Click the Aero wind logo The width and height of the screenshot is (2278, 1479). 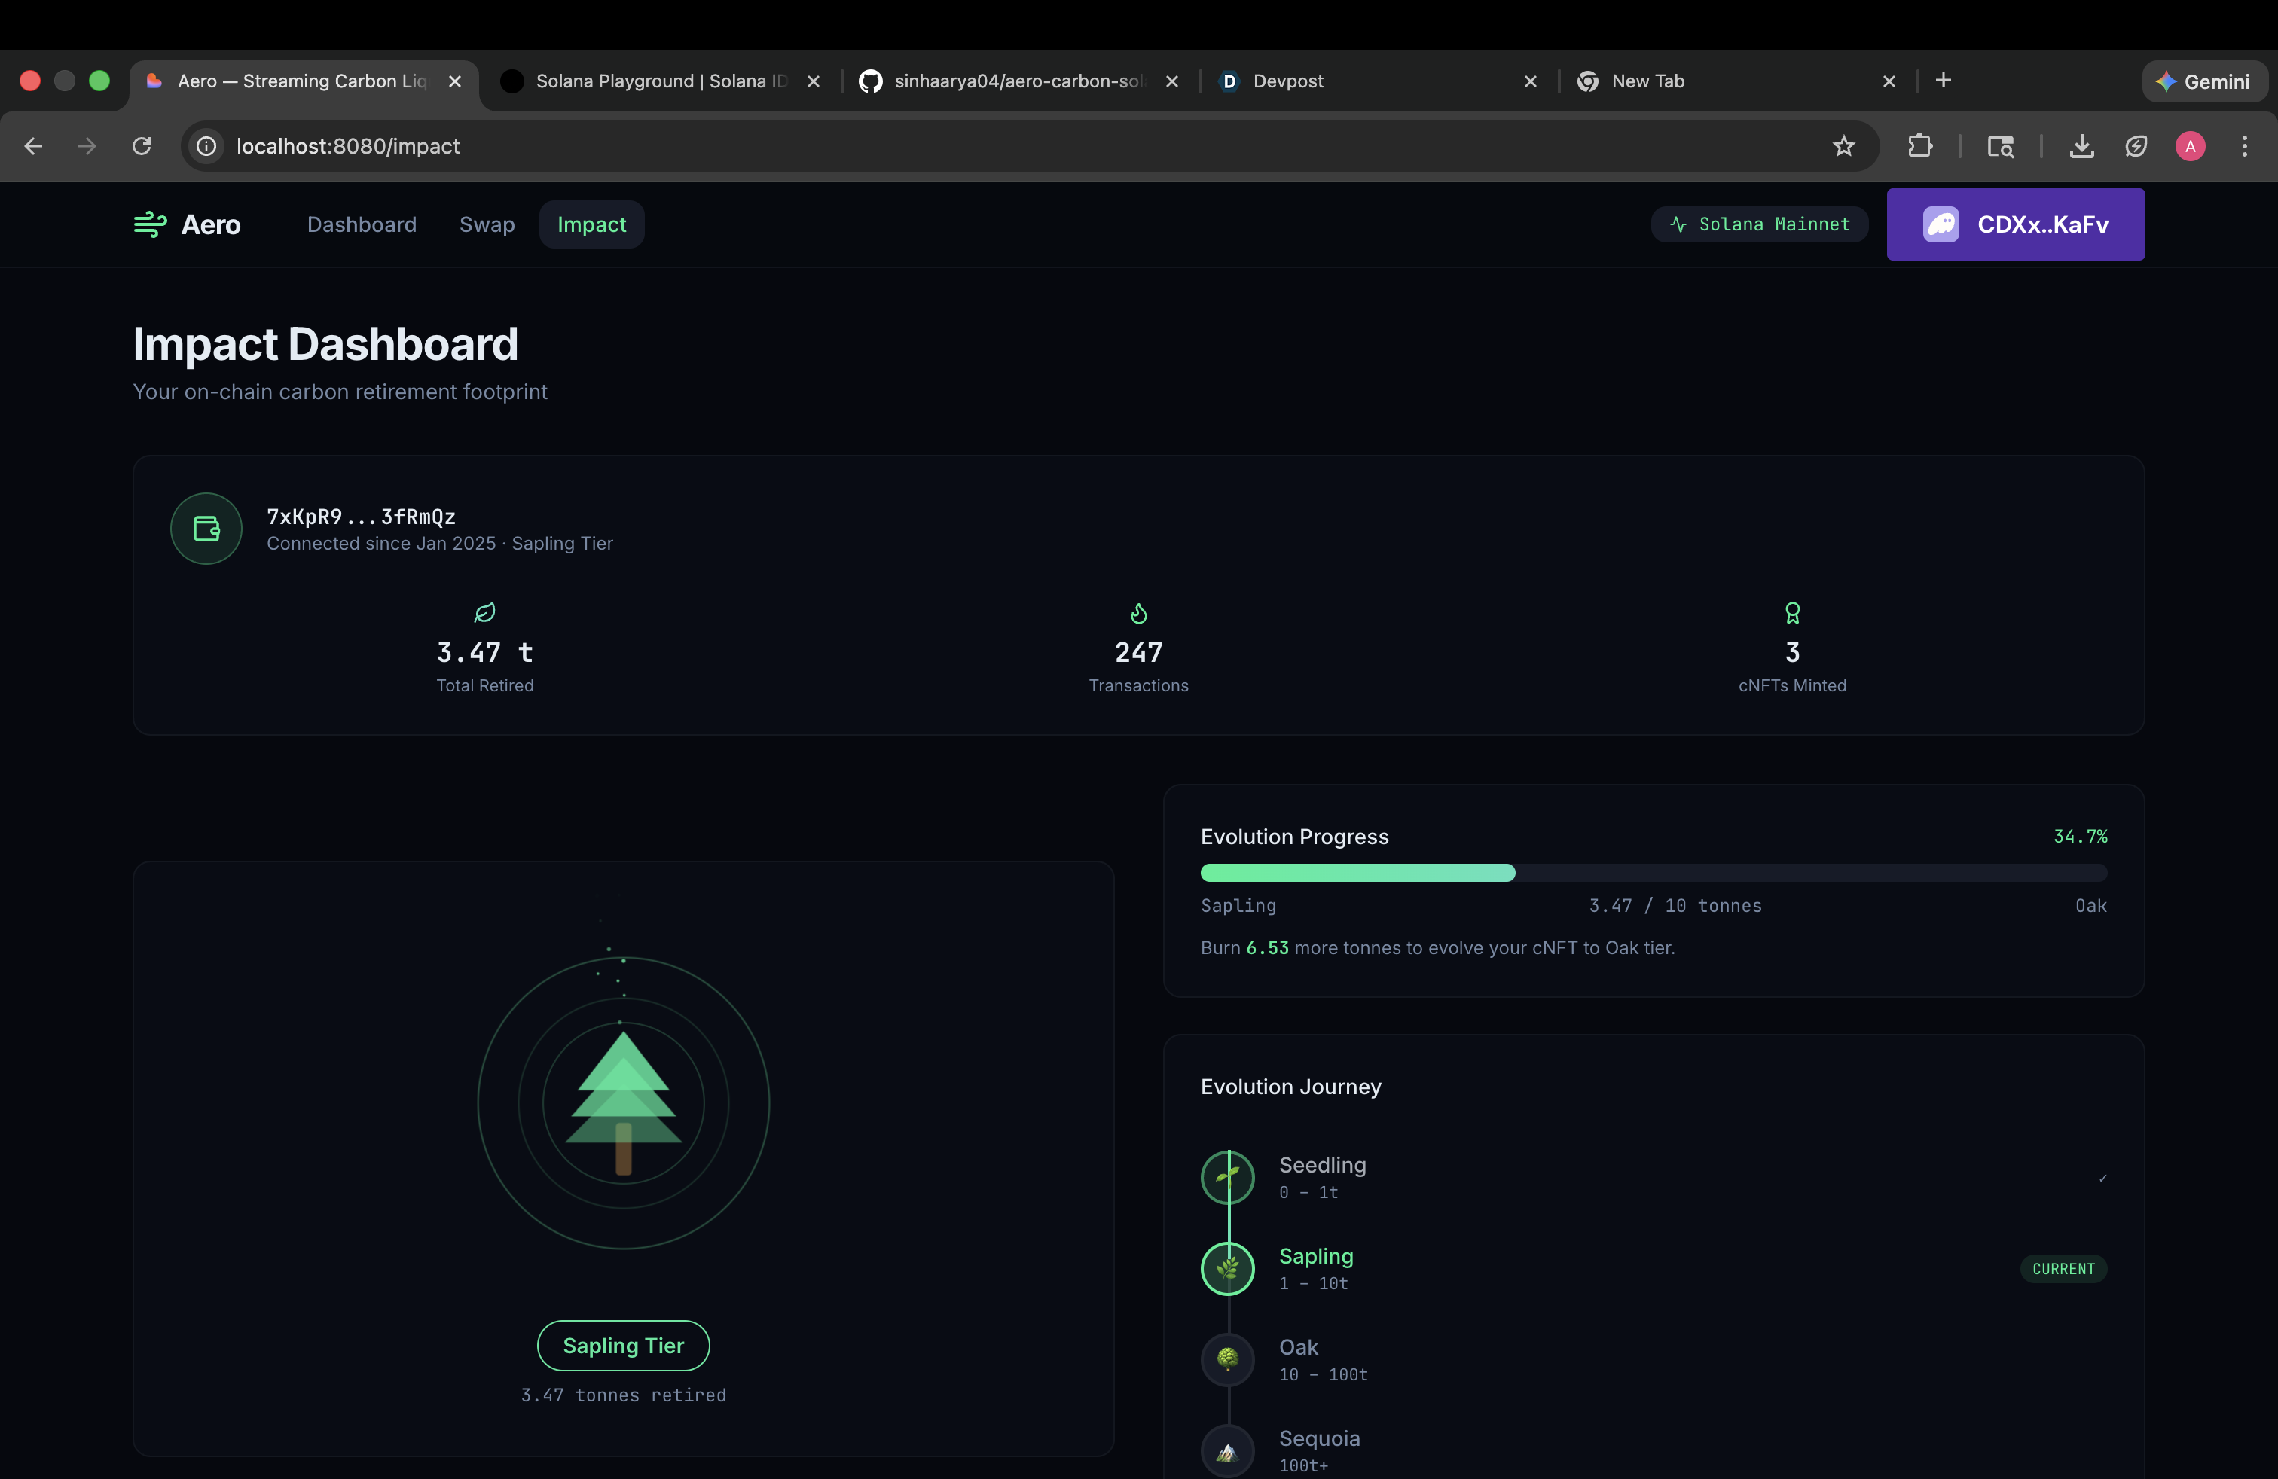click(x=150, y=225)
